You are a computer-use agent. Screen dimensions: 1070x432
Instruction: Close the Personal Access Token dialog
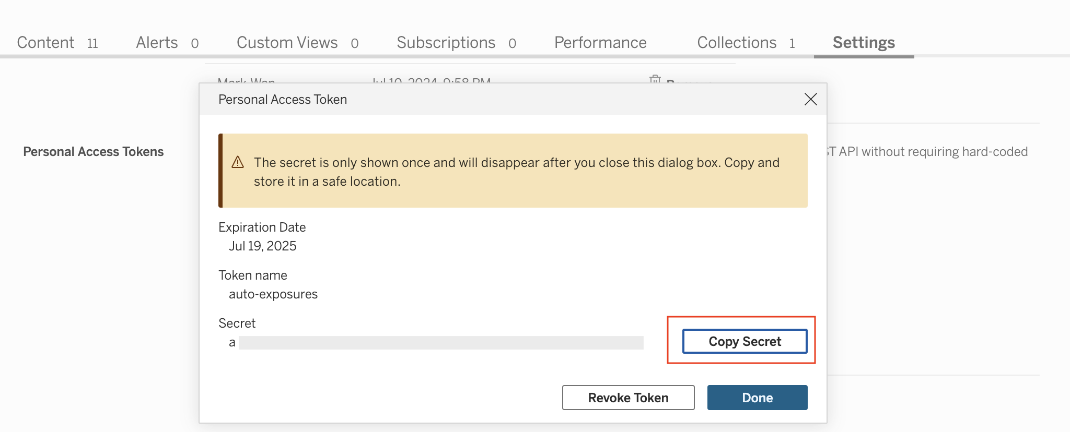click(x=810, y=99)
